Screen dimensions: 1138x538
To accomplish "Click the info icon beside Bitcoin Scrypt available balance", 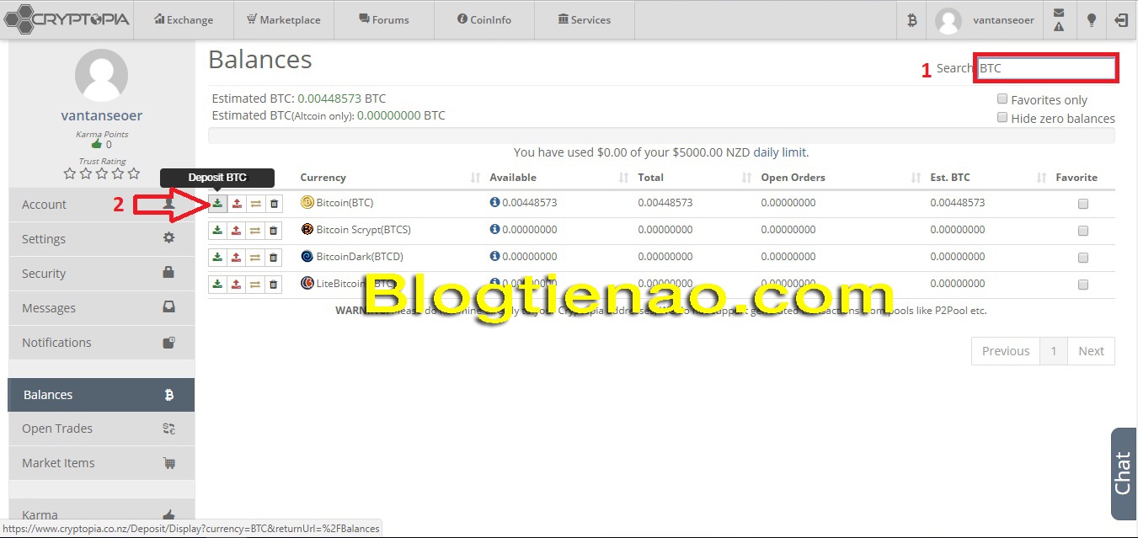I will 494,230.
